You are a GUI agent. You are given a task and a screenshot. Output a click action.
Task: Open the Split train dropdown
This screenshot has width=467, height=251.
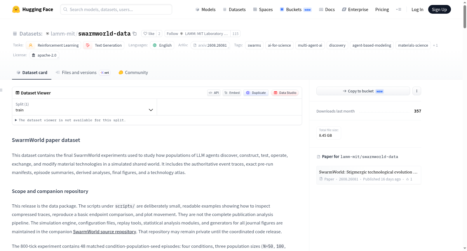84,107
